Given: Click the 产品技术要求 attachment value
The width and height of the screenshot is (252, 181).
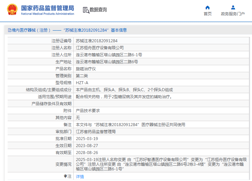Looking at the screenshot, I should tap(88, 111).
